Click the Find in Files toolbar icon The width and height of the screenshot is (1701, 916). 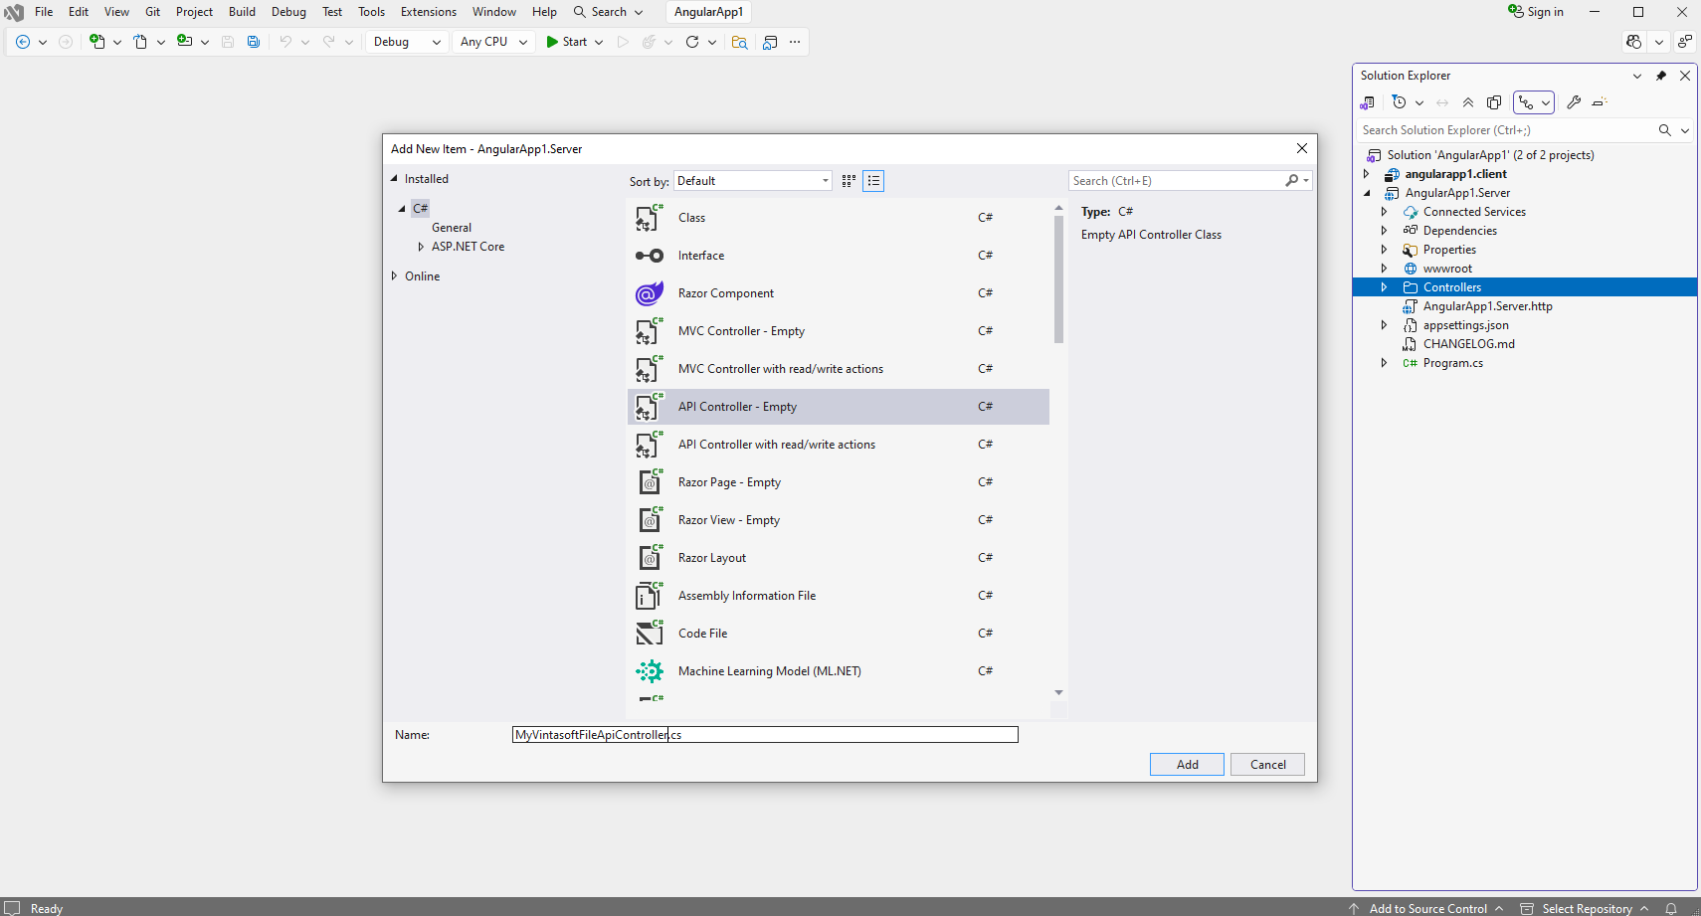(x=739, y=42)
